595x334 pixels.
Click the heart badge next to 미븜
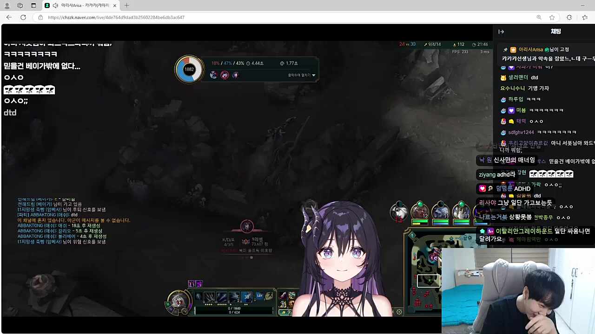point(511,110)
